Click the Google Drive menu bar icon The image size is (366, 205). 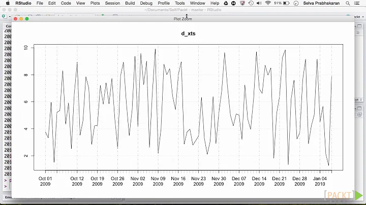coord(226,3)
